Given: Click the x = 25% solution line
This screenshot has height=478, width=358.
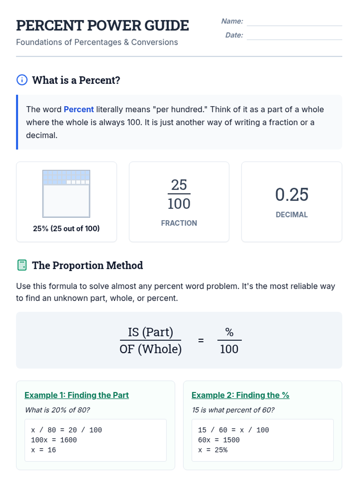Looking at the screenshot, I should 213,450.
